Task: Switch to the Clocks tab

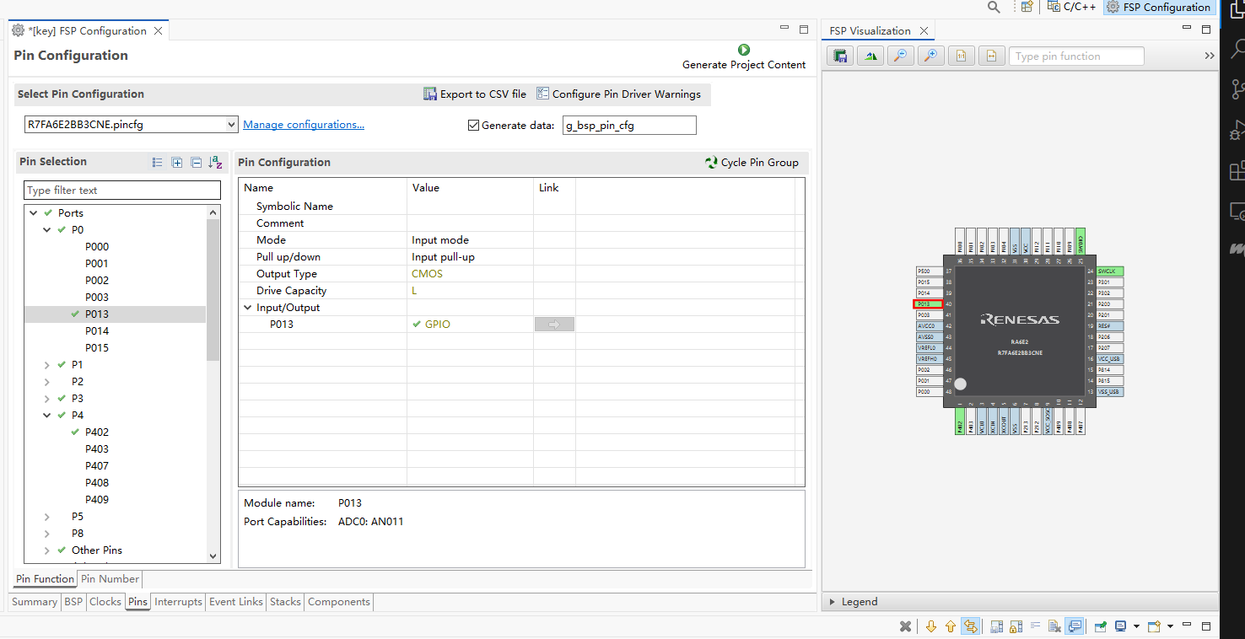Action: click(x=105, y=602)
